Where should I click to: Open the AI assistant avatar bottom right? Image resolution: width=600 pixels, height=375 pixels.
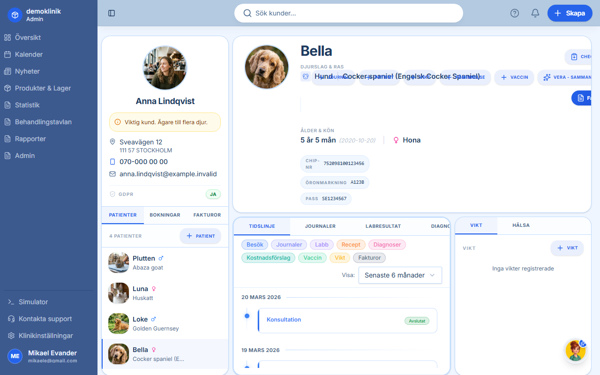click(576, 350)
